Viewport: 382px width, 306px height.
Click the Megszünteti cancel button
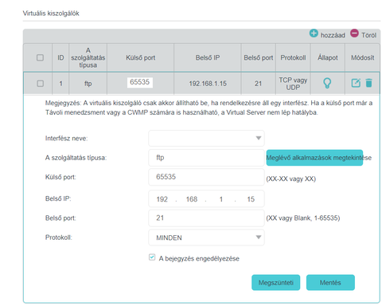pyautogui.click(x=276, y=282)
